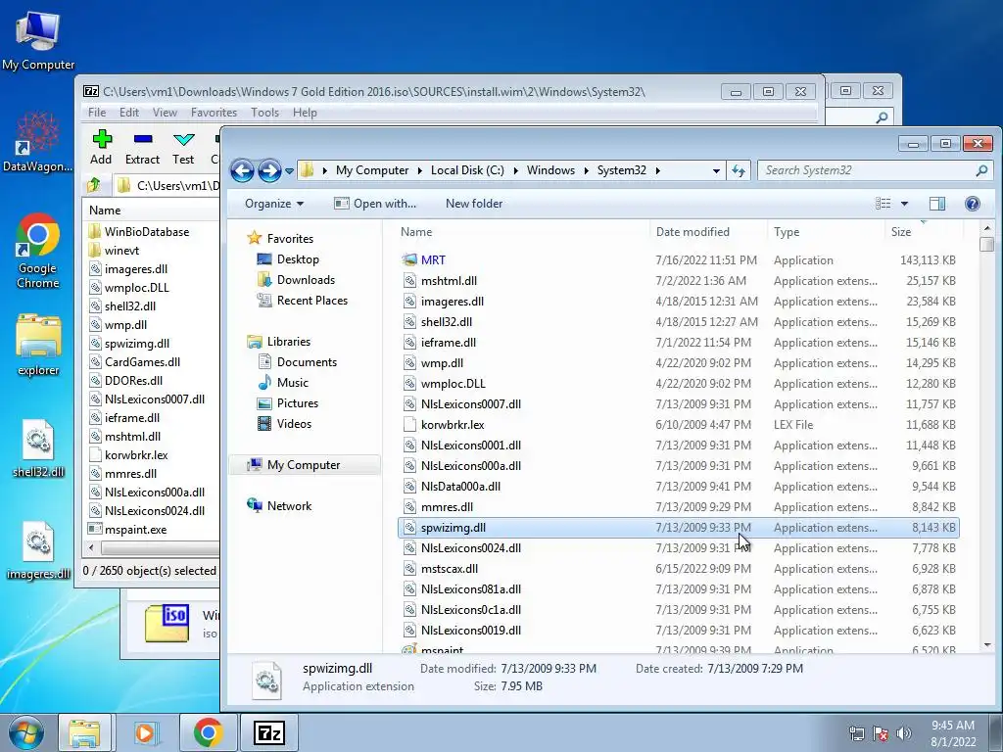The image size is (1003, 752).
Task: Change view with the views icon
Action: click(884, 204)
